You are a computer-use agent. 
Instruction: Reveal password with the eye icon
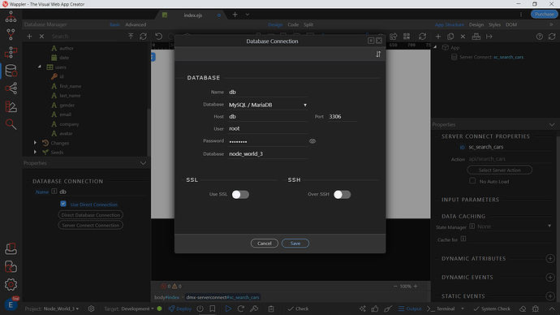coord(312,141)
